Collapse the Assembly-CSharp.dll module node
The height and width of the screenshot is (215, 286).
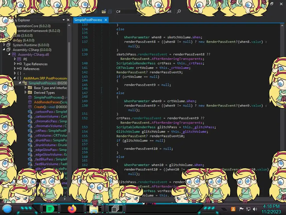(x=9, y=54)
